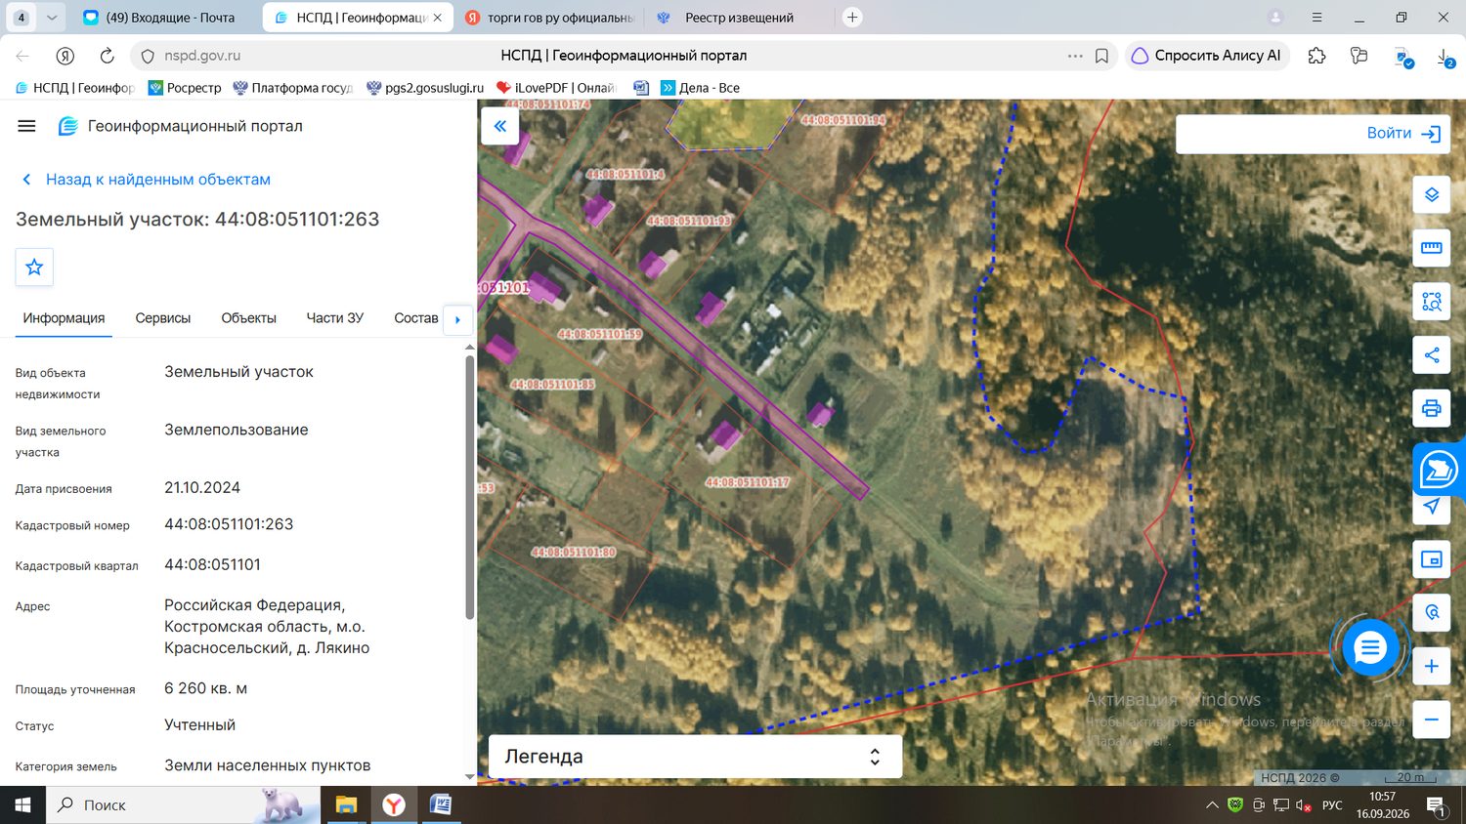The height and width of the screenshot is (824, 1466).
Task: Open the pgs2.gosuslugi.ru bookmark
Action: (x=425, y=88)
